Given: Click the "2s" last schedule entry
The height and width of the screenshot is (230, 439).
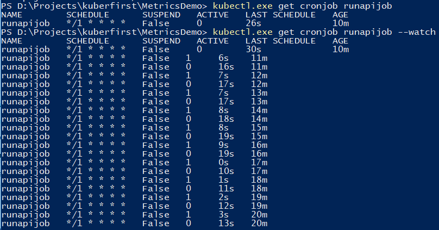Looking at the screenshot, I should (x=223, y=197).
